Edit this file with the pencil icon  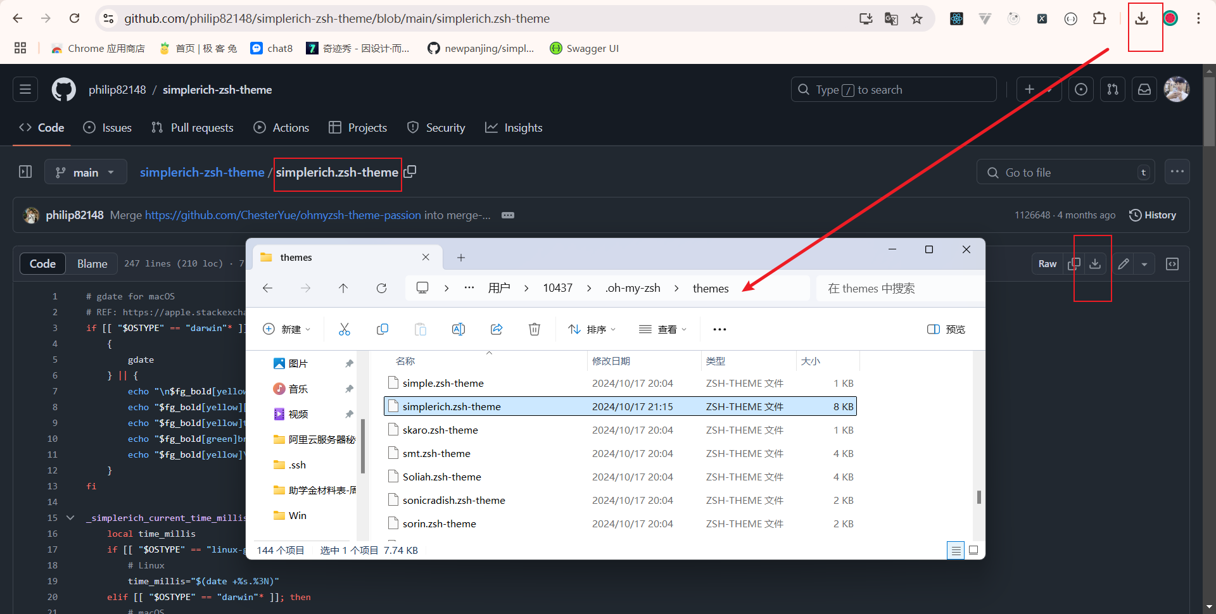point(1124,264)
